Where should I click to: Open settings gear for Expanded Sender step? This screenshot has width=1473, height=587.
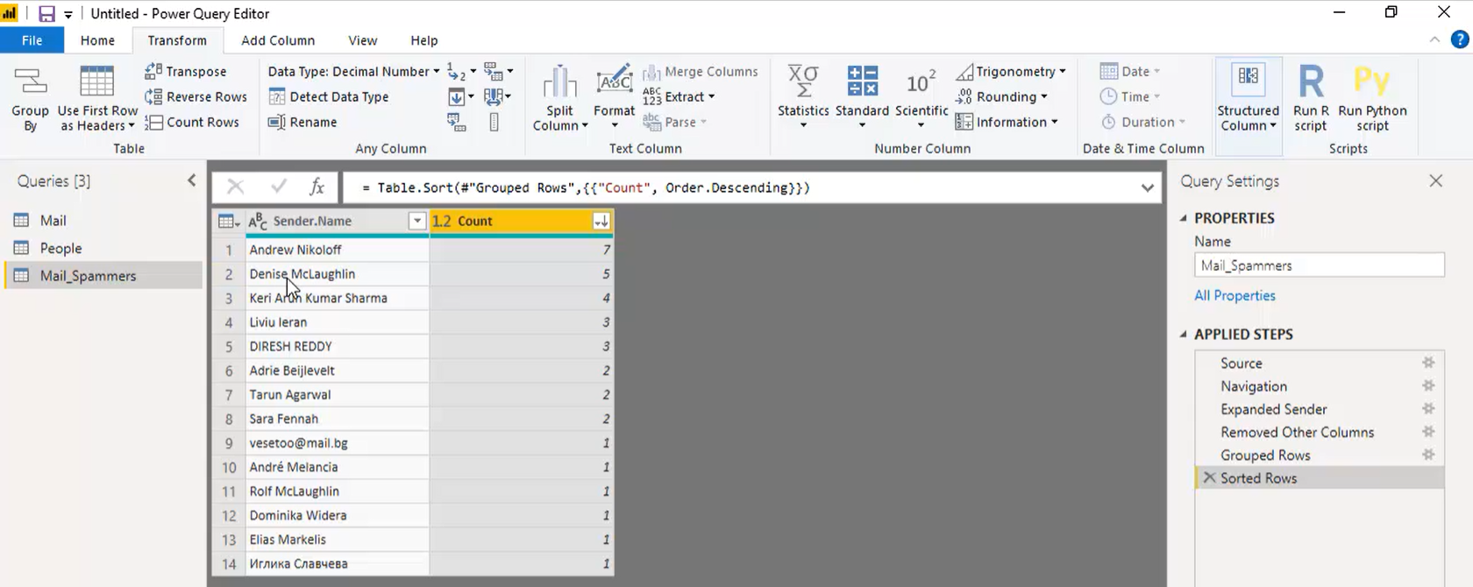tap(1428, 409)
